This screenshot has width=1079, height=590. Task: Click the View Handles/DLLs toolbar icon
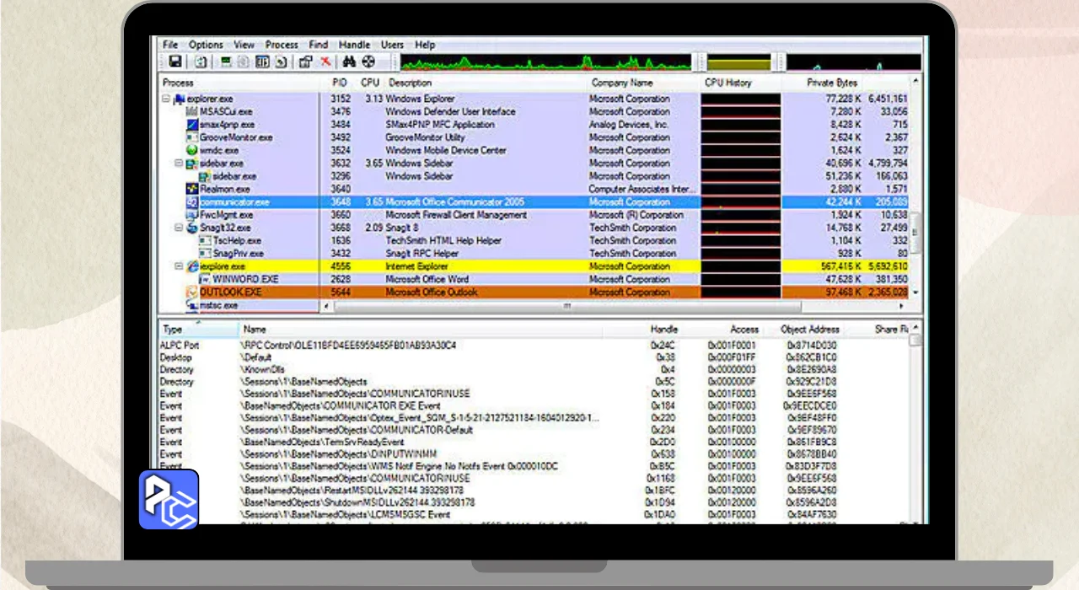281,62
